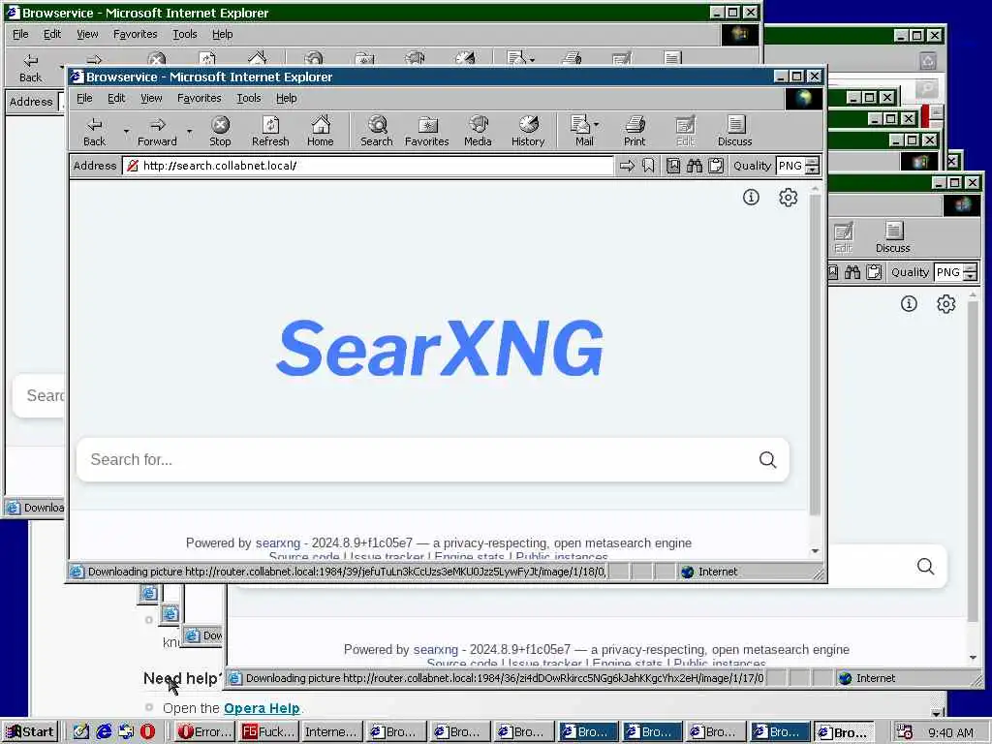The width and height of the screenshot is (992, 744).
Task: Go to Home via toolbar icon
Action: (320, 131)
